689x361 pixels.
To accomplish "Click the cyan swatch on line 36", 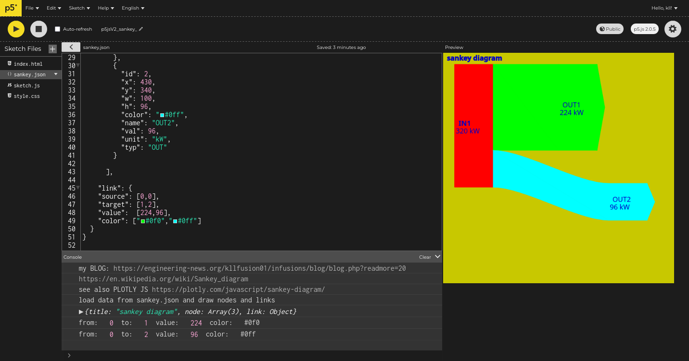I will point(162,115).
